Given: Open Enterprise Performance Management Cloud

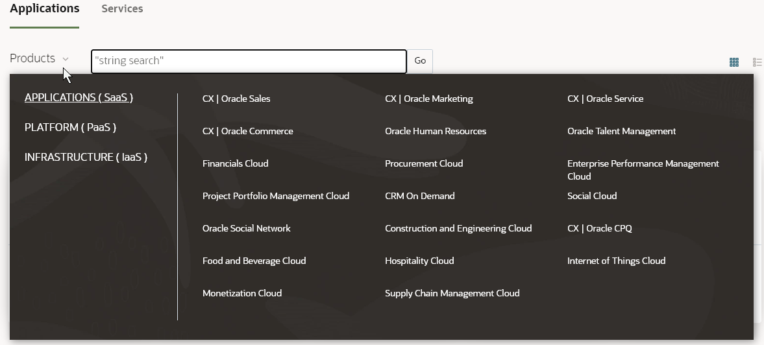Looking at the screenshot, I should pyautogui.click(x=643, y=170).
